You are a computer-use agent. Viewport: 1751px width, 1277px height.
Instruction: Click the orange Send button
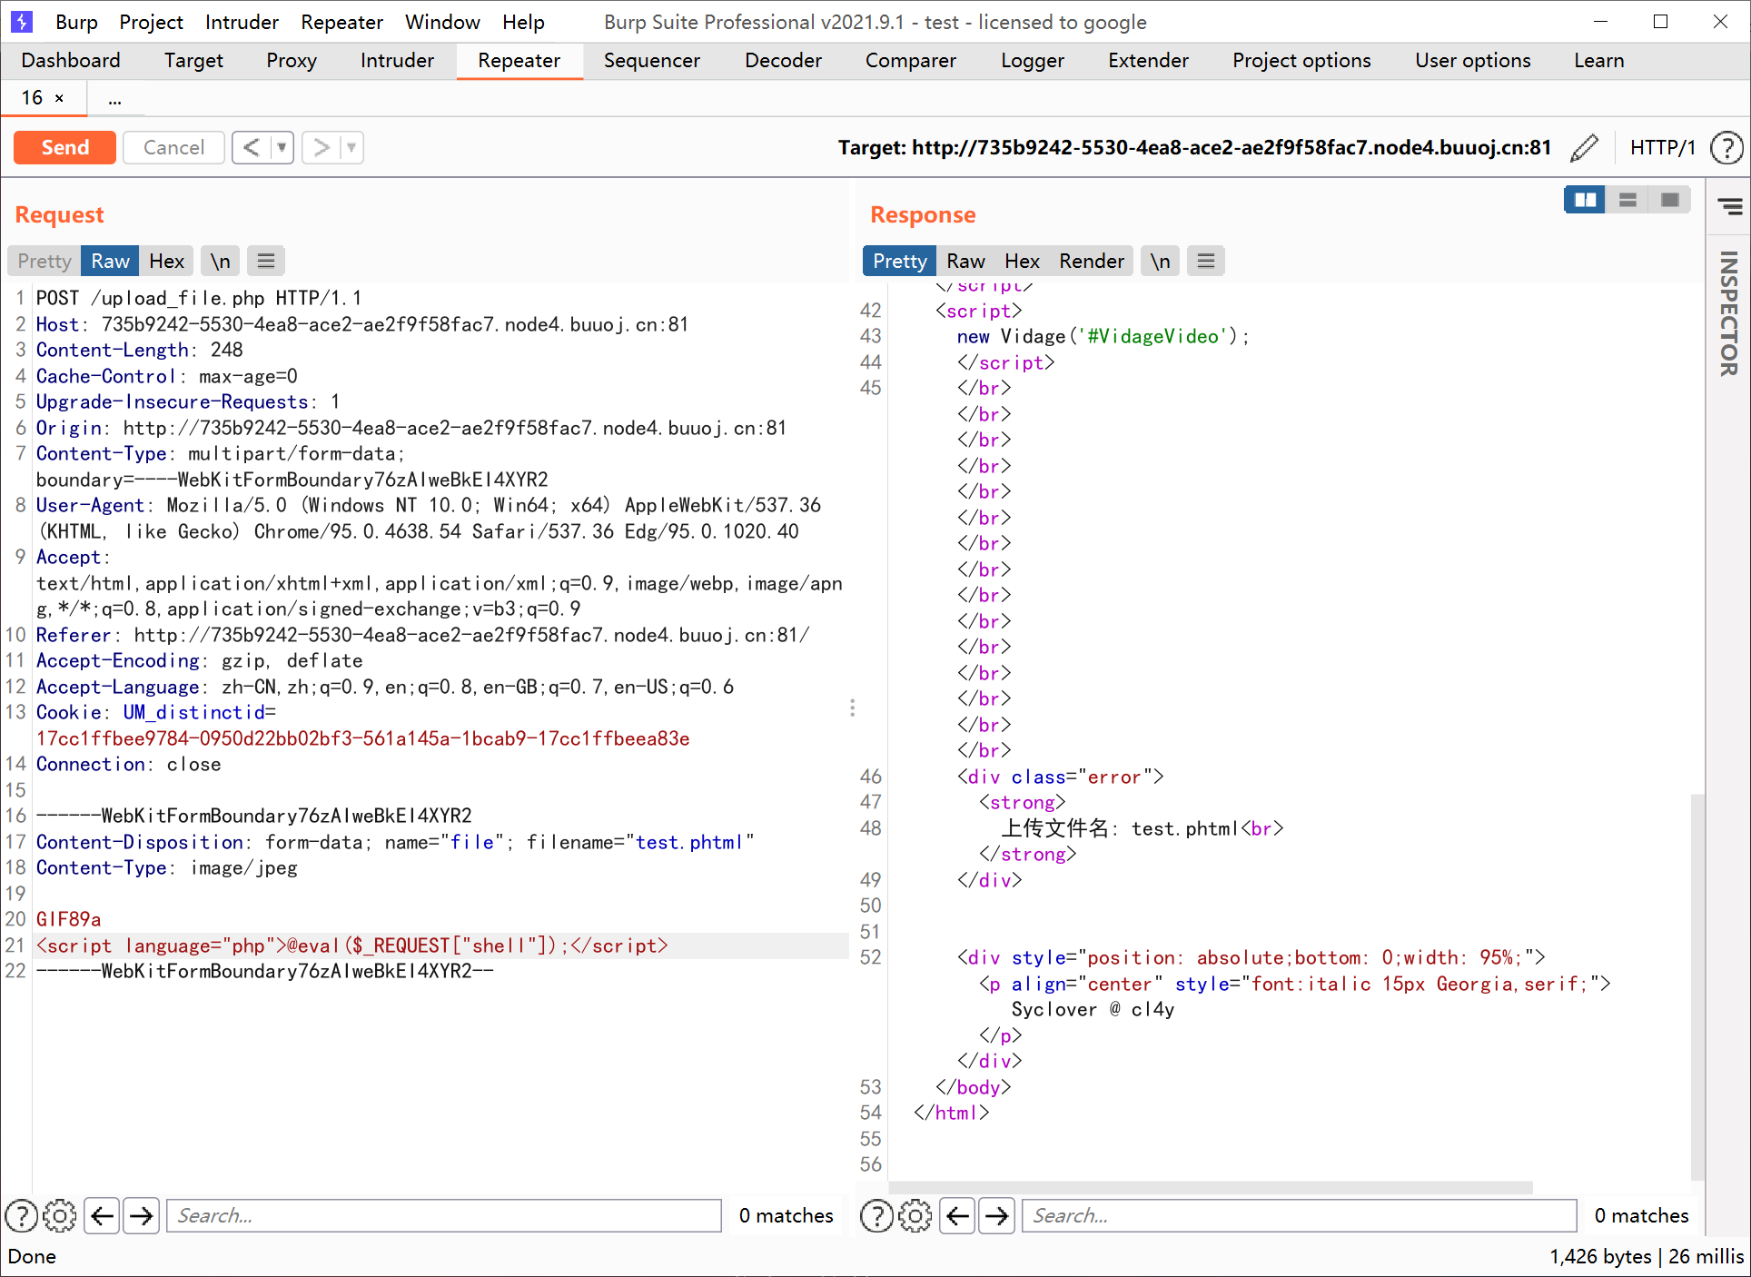(x=64, y=147)
